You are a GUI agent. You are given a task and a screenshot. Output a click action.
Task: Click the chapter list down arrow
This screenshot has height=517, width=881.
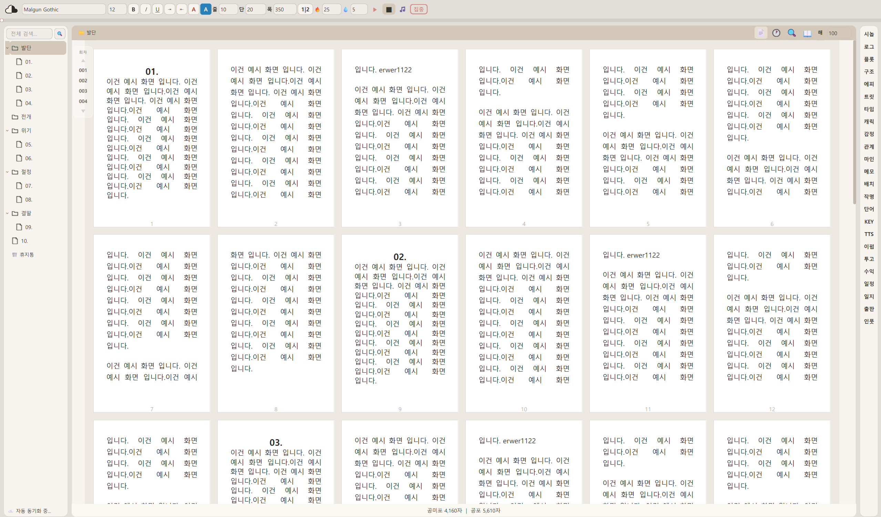pyautogui.click(x=83, y=111)
